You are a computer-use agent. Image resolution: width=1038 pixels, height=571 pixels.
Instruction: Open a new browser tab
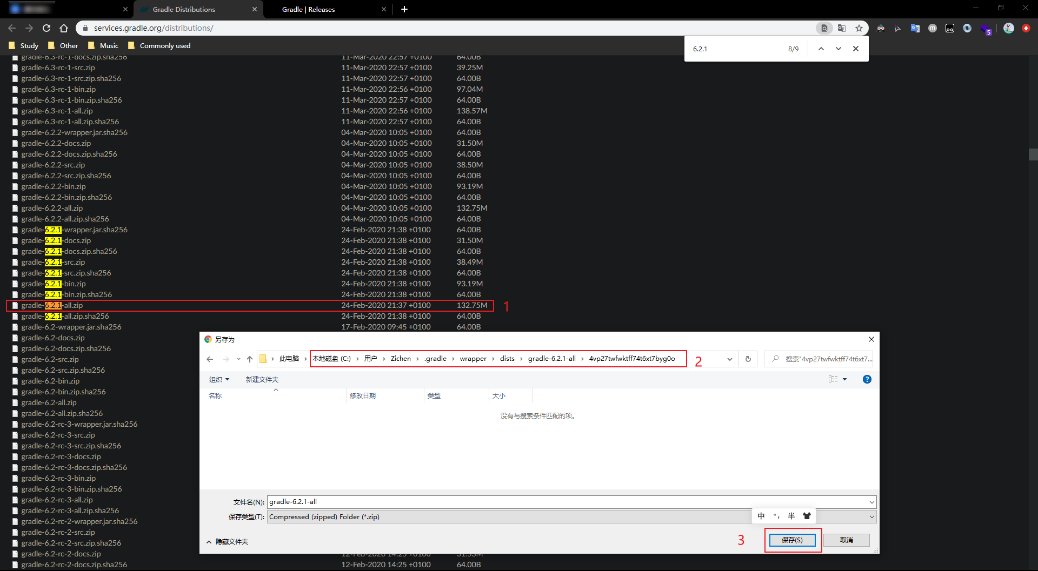[404, 9]
